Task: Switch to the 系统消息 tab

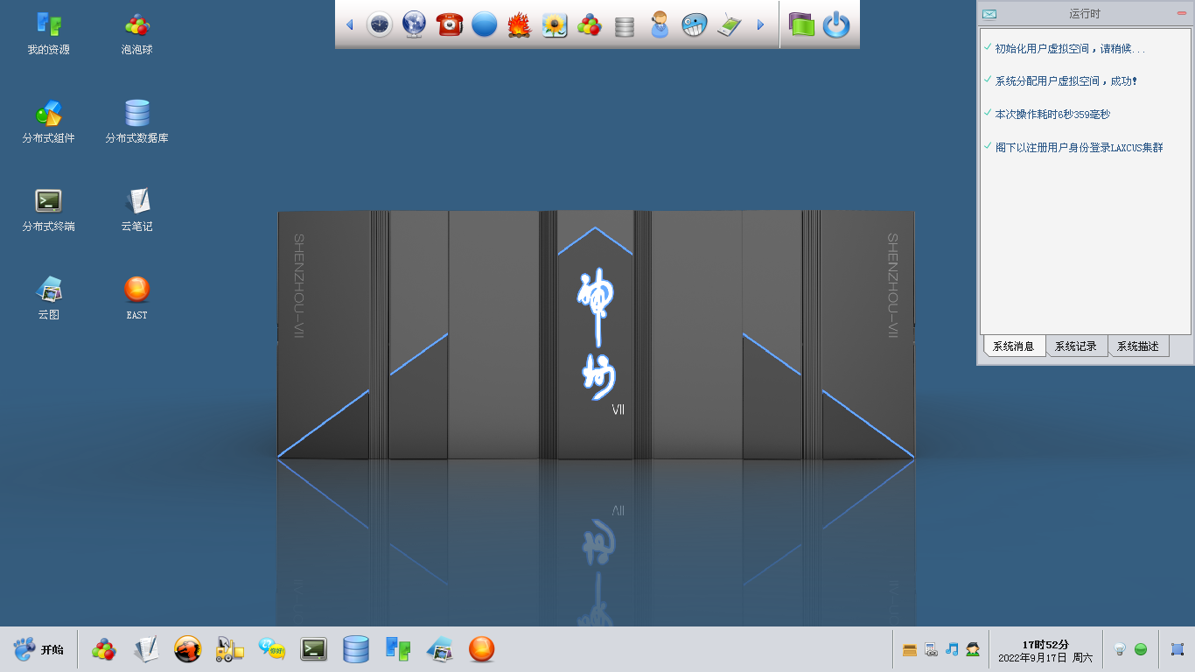Action: (1014, 346)
